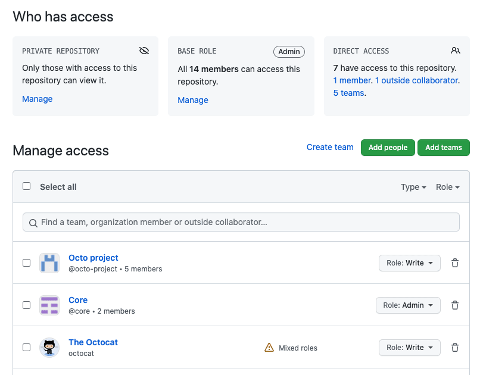483x375 pixels.
Task: Click the Octo project team avatar
Action: 49,263
